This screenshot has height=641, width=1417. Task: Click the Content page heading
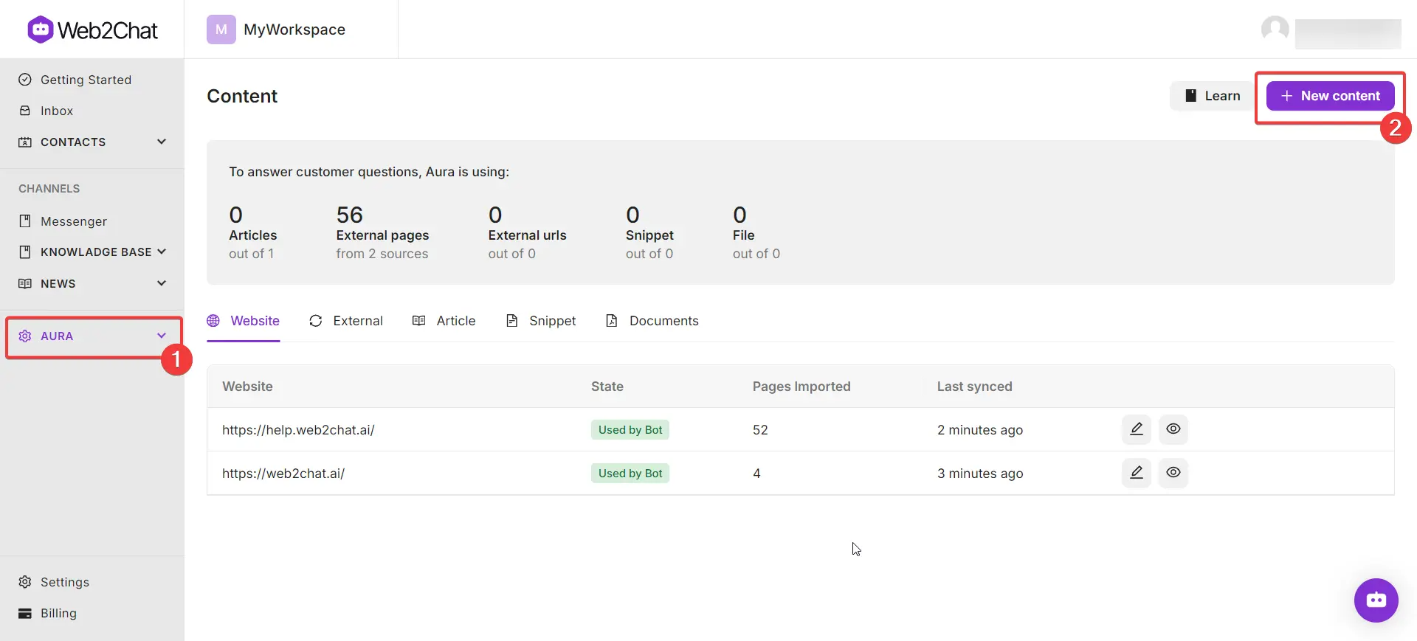pos(242,96)
